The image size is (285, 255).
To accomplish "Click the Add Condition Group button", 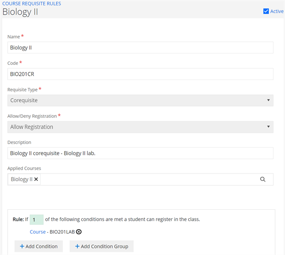I will click(102, 246).
